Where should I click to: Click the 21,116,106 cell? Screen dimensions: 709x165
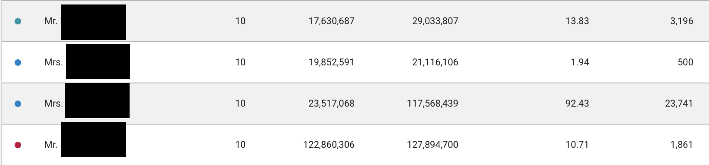click(435, 62)
